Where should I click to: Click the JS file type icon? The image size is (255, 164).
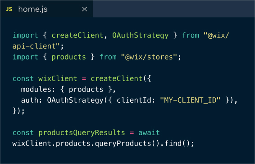click(9, 9)
